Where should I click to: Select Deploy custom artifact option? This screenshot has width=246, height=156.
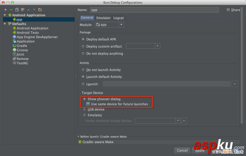(x=83, y=46)
